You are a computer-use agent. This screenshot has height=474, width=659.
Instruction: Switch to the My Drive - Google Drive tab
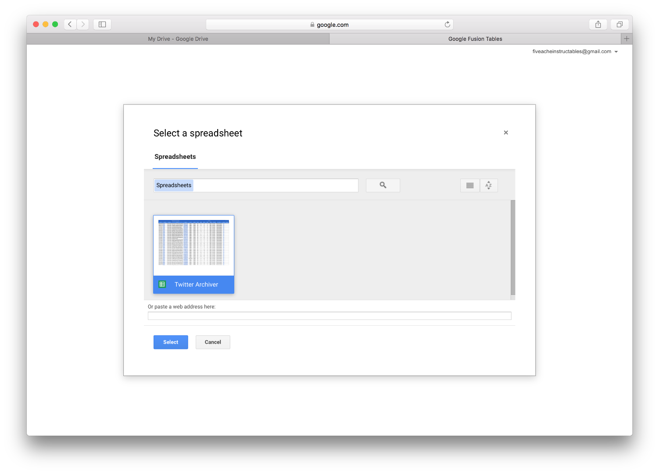point(178,39)
